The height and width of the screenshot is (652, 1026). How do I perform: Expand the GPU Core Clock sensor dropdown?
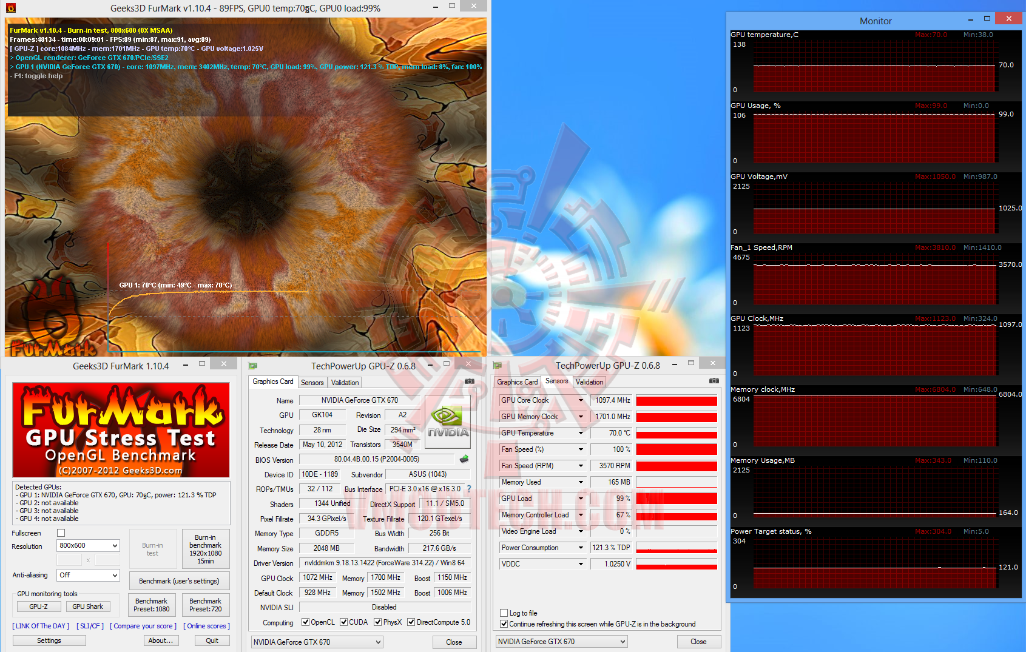click(x=581, y=400)
